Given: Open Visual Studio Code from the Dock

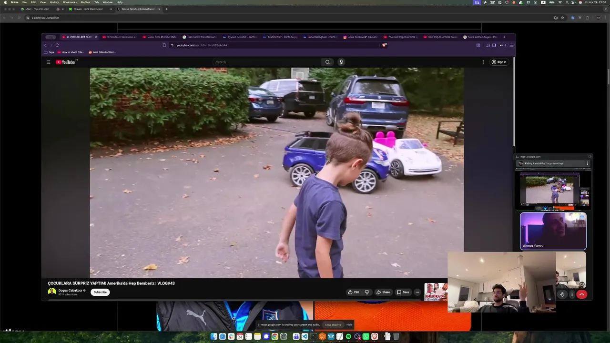Looking at the screenshot, I should (x=305, y=337).
